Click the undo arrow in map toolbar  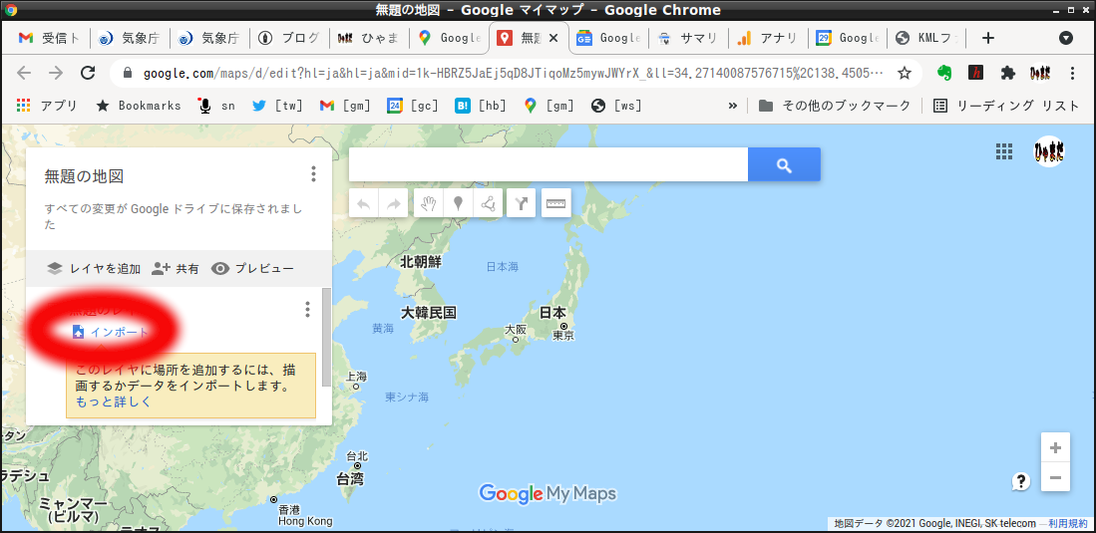coord(363,203)
